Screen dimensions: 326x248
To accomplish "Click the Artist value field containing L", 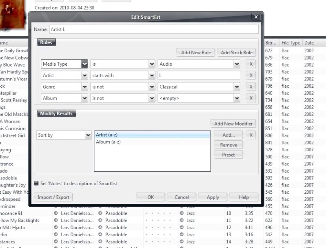I will tap(199, 75).
